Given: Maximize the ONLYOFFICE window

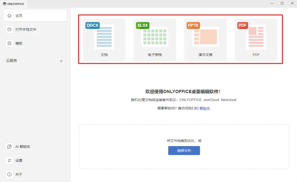Looking at the screenshot, I should tap(282, 3).
